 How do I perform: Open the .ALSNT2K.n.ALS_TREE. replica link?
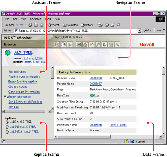(25, 131)
